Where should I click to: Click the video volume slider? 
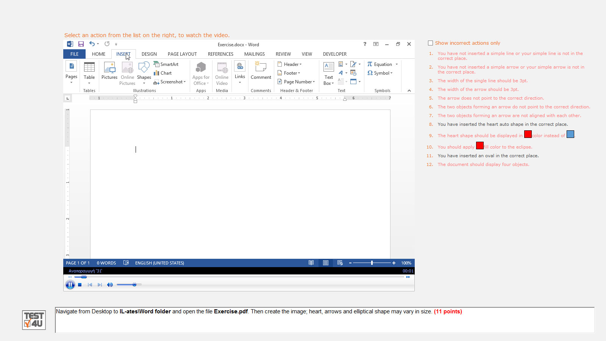click(129, 285)
